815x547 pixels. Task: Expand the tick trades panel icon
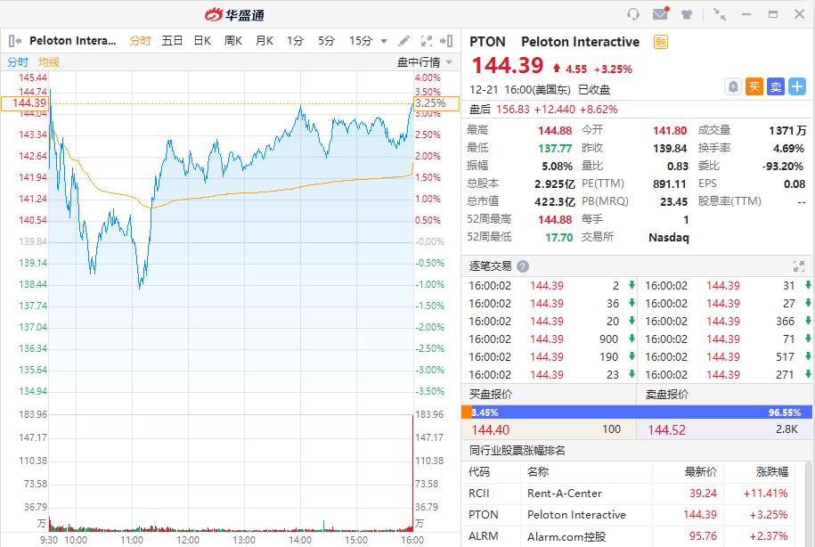coord(799,266)
